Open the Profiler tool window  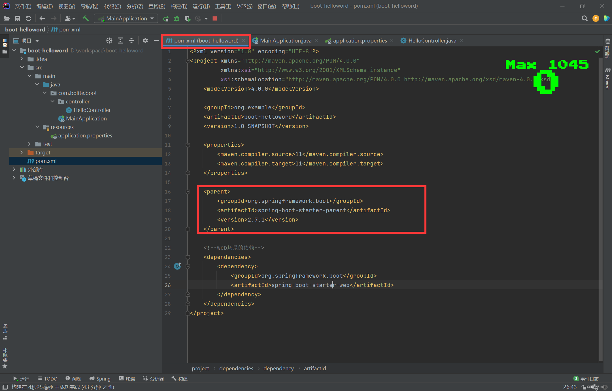tap(153, 379)
